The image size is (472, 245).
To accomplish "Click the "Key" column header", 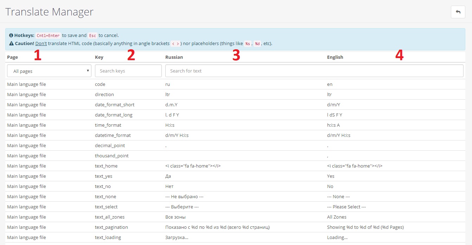I will pos(99,57).
